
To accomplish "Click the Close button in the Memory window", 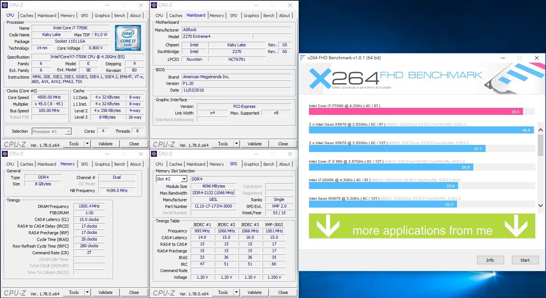I will click(x=134, y=292).
